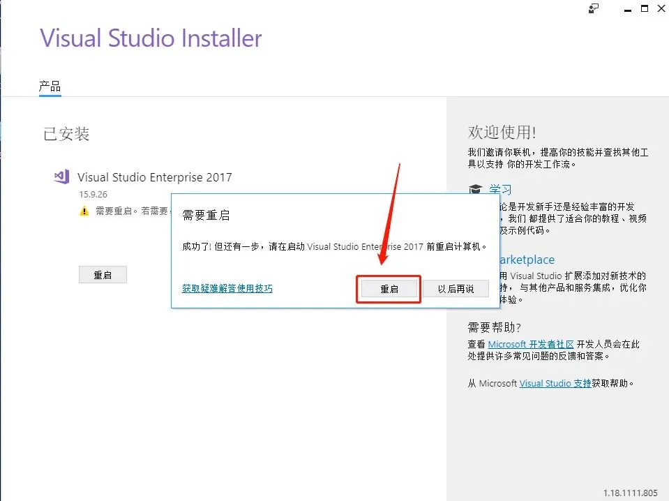The height and width of the screenshot is (501, 669).
Task: Click the installer version text 1.18.1111.805
Action: click(x=630, y=493)
